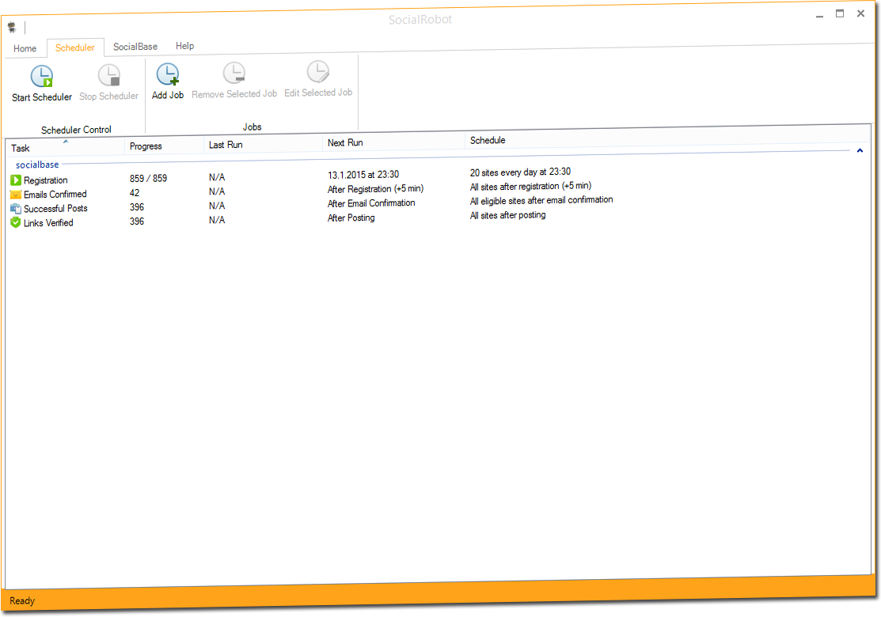The width and height of the screenshot is (881, 617).
Task: Collapse the socialbase group chevron
Action: (860, 150)
